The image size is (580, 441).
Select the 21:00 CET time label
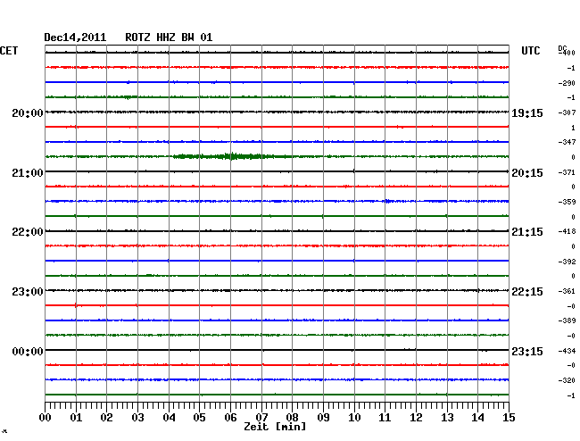[28, 173]
